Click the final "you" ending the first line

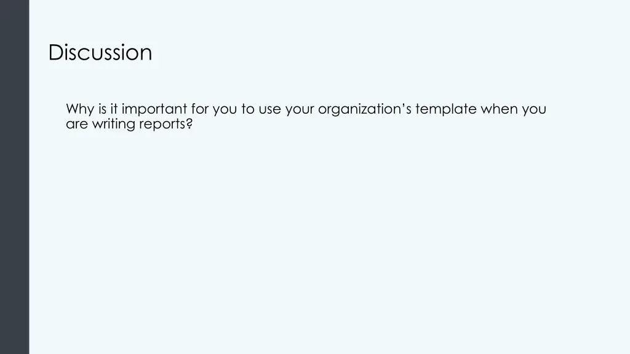pos(534,109)
